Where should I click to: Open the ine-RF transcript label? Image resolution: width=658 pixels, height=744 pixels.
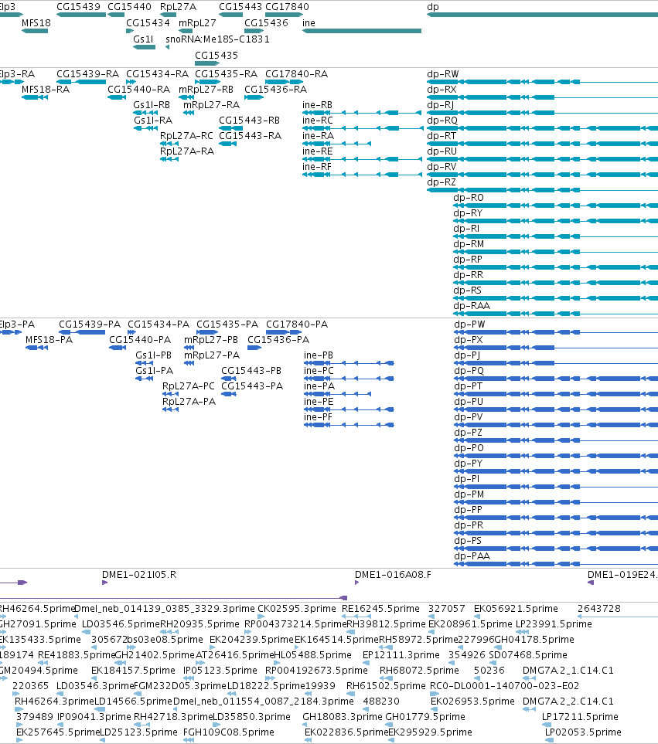click(x=317, y=167)
